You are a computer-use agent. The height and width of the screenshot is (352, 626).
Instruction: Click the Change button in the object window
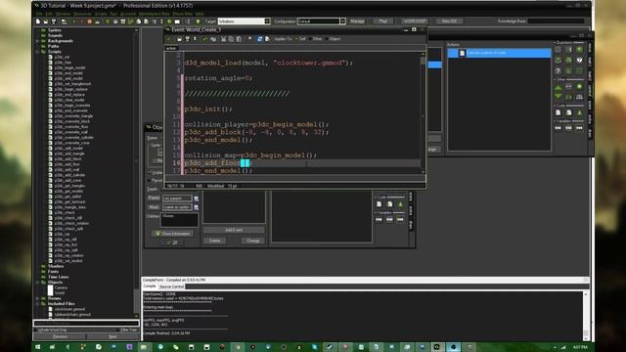252,241
